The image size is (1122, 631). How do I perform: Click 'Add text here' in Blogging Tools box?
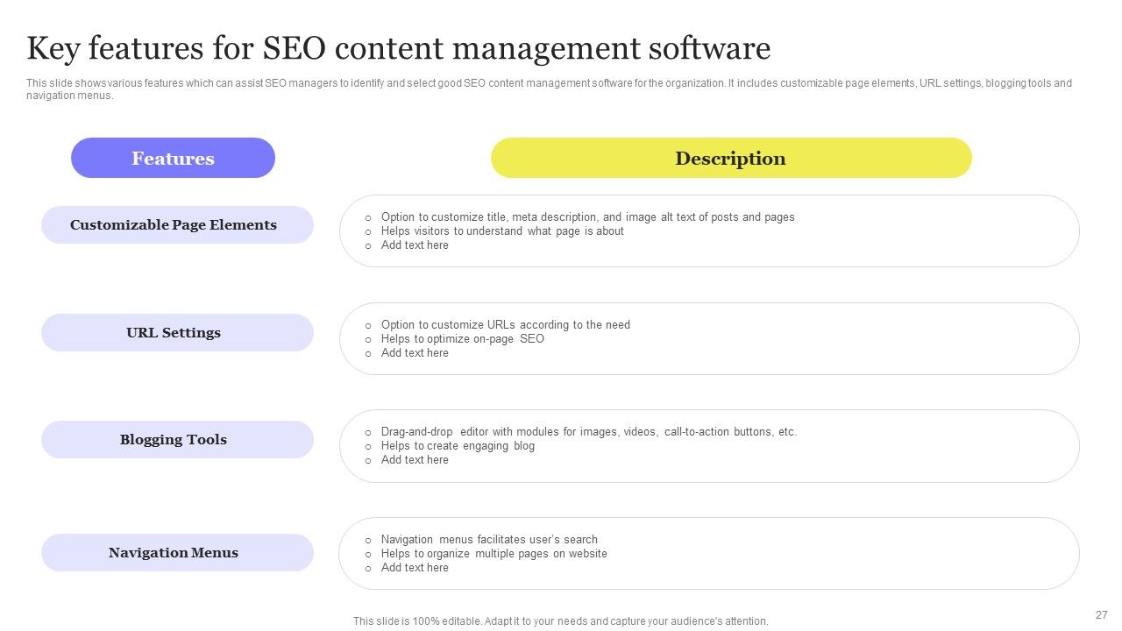[x=415, y=460]
